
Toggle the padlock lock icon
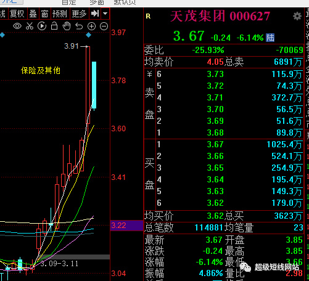[x=54, y=26]
